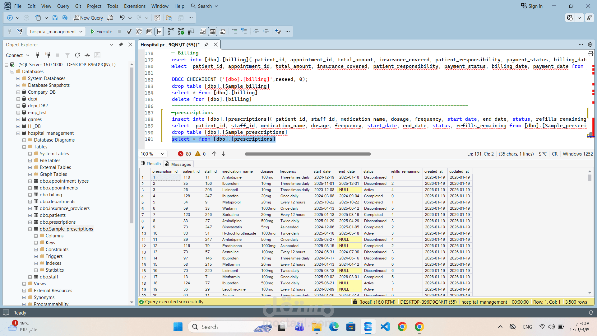The width and height of the screenshot is (597, 336).
Task: Click the Execute query button
Action: (101, 31)
